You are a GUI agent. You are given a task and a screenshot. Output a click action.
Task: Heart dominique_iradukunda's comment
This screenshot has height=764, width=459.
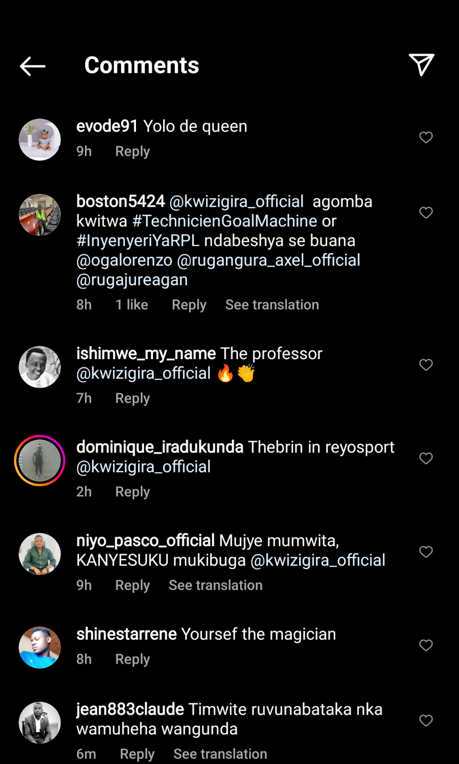point(426,459)
